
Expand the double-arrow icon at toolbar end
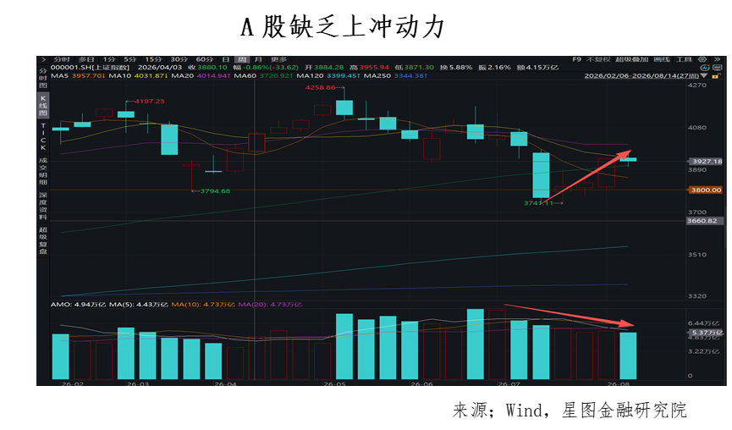(717, 60)
